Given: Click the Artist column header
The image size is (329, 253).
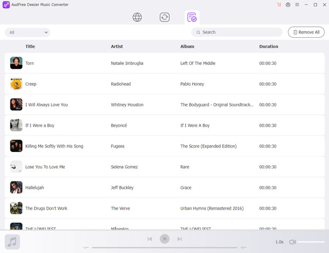Looking at the screenshot, I should click(117, 47).
